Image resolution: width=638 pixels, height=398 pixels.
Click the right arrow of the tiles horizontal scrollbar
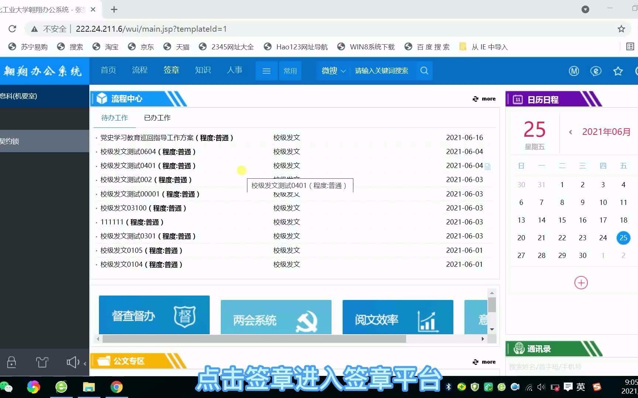coord(483,339)
